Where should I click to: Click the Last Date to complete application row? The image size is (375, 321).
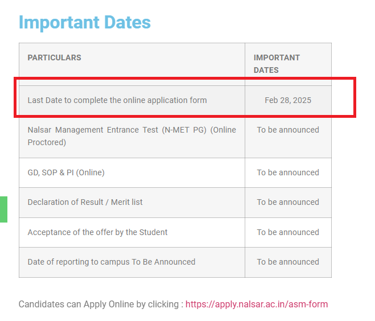pos(117,100)
